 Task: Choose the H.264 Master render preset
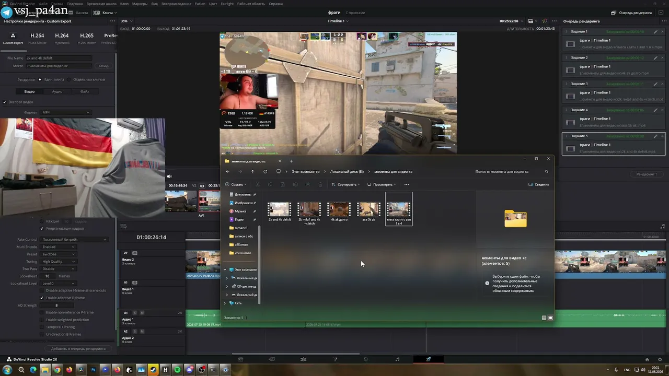[37, 37]
